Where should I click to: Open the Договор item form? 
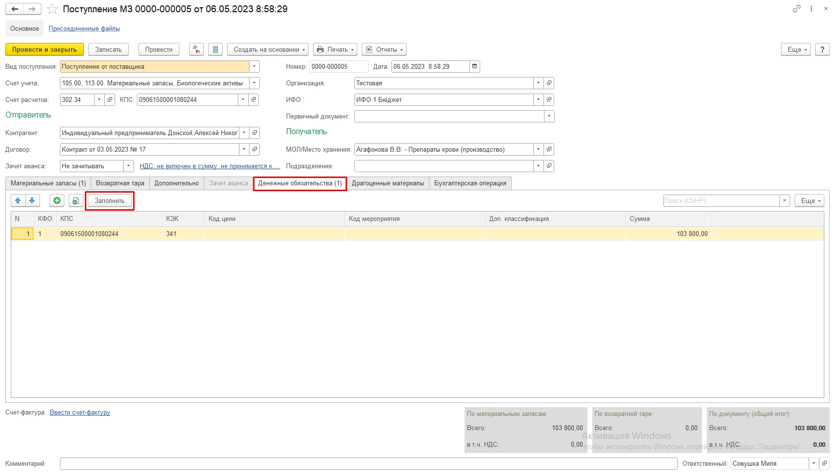point(254,149)
